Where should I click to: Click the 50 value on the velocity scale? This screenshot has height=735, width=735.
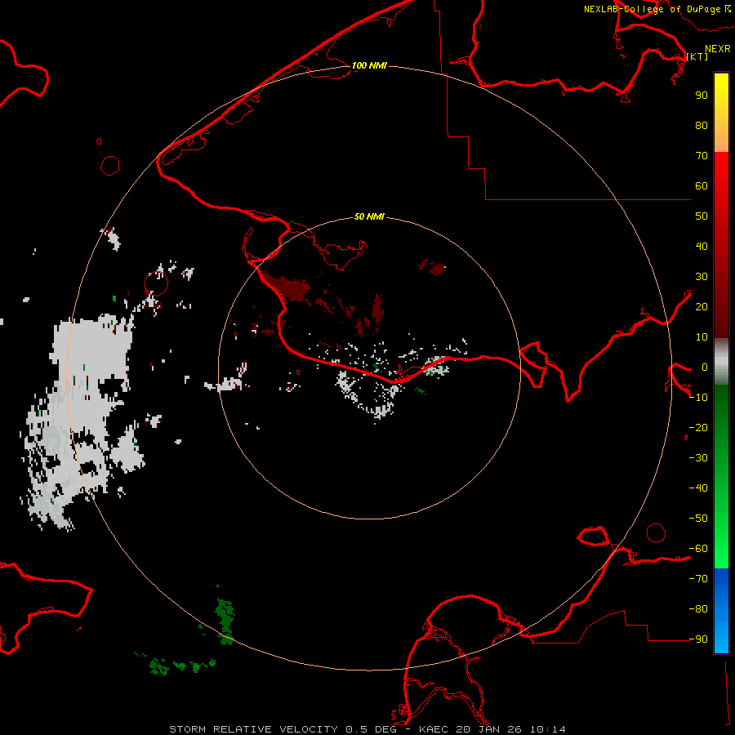point(702,216)
